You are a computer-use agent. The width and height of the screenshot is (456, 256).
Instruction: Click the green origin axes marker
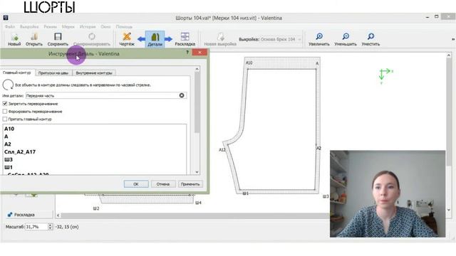pyautogui.click(x=385, y=76)
